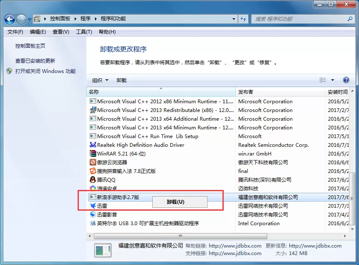The image size is (359, 265).
Task: Select Visual C++ 2013 x64 Additional Runtime icon
Action: 93,119
